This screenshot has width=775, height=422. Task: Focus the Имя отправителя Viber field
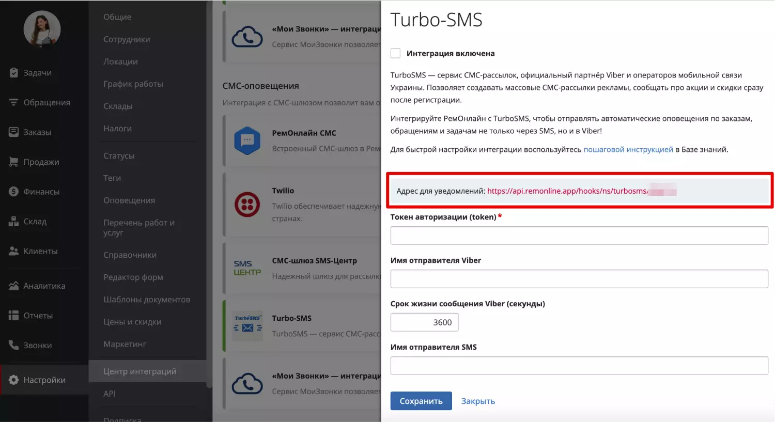(579, 279)
